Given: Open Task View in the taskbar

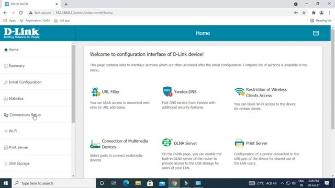Looking at the screenshot, I should (114, 183).
